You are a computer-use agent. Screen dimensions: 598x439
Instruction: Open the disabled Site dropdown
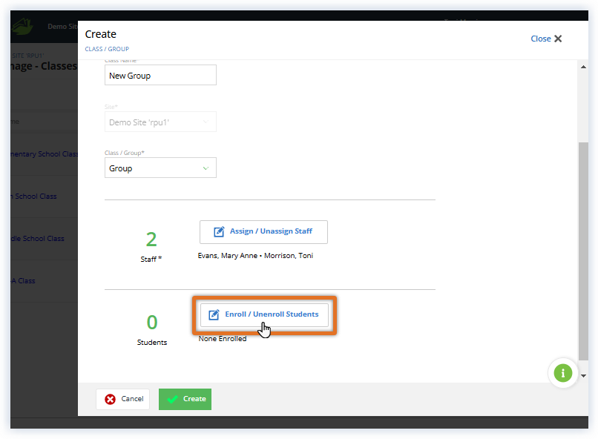[160, 122]
